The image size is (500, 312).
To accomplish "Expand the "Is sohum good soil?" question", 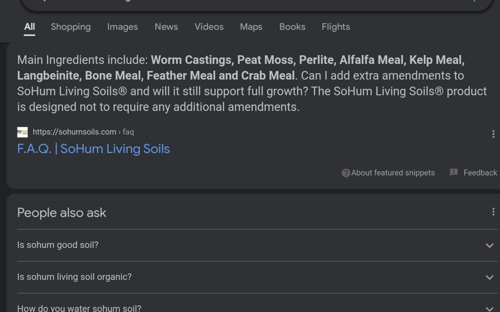I will (x=489, y=245).
